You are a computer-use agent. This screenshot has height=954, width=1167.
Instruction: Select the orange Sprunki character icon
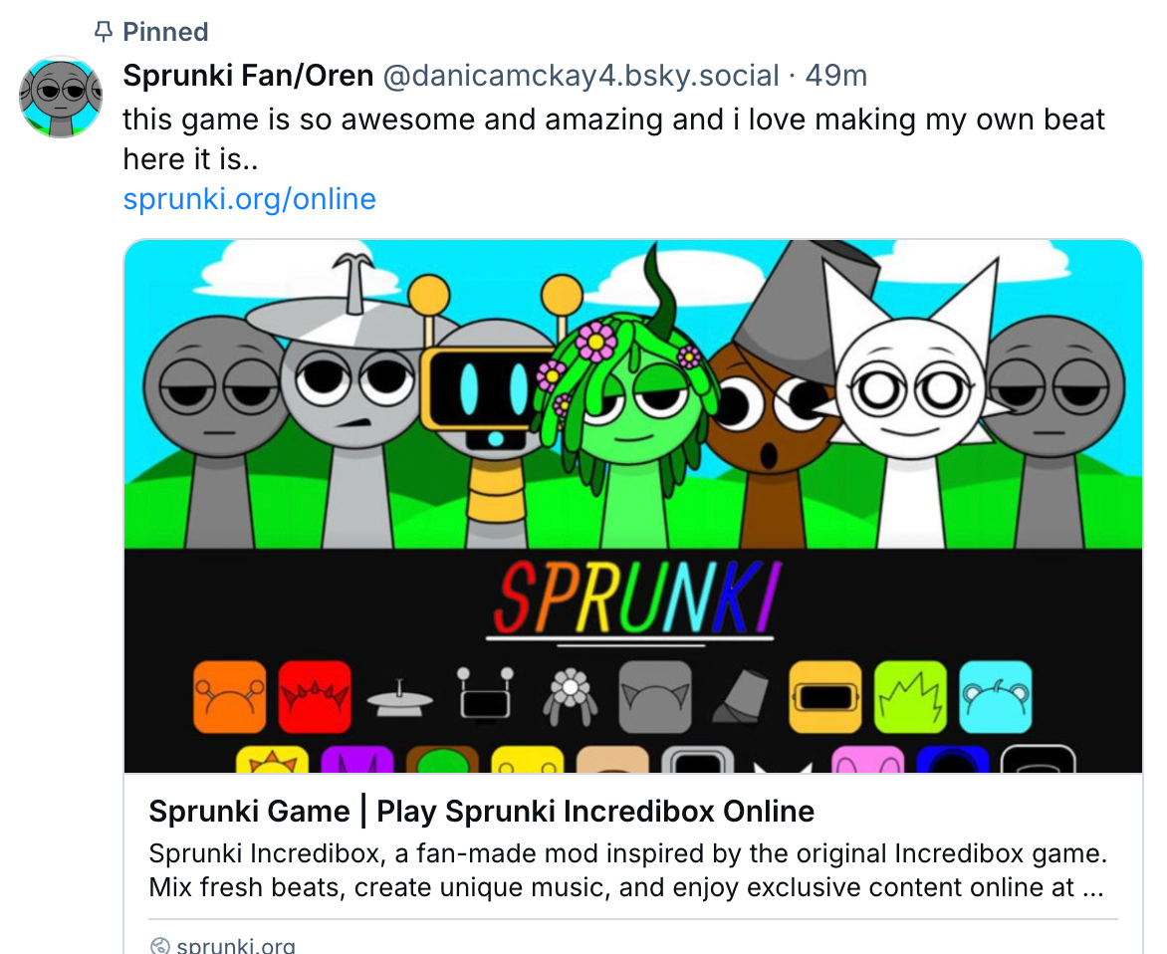[229, 696]
